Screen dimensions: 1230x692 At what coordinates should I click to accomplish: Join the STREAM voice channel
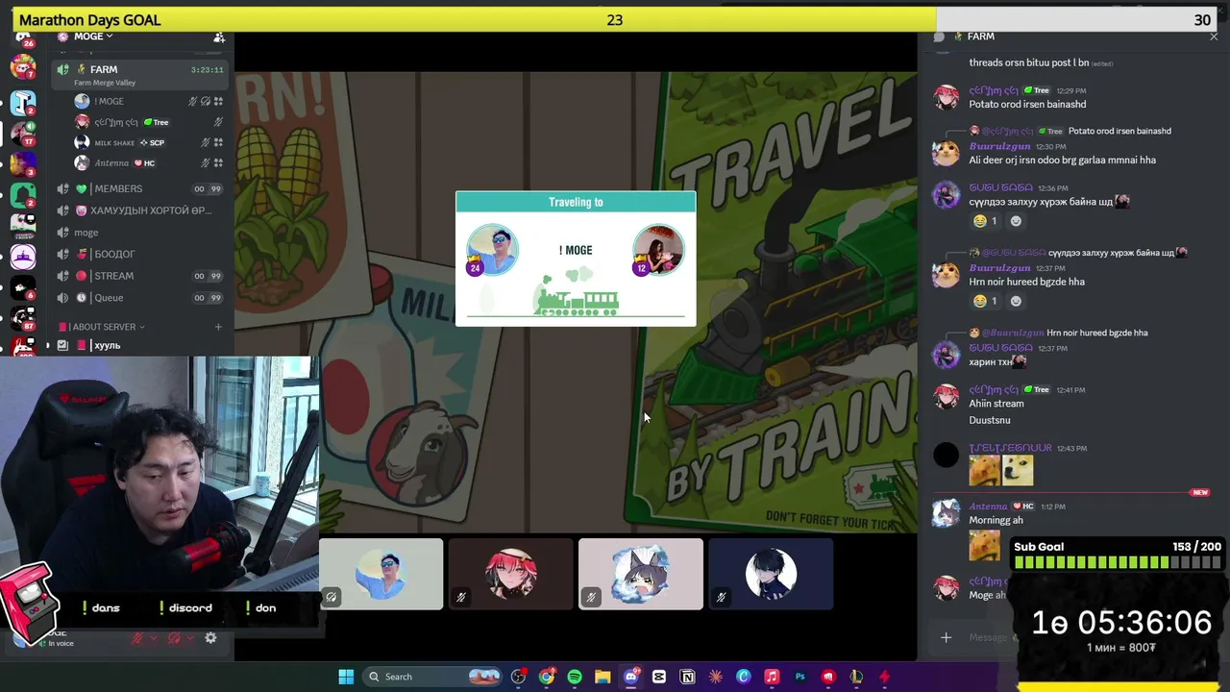pos(141,276)
